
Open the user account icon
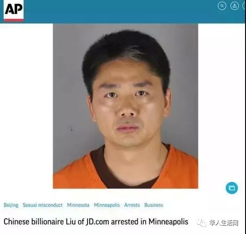(234, 6)
